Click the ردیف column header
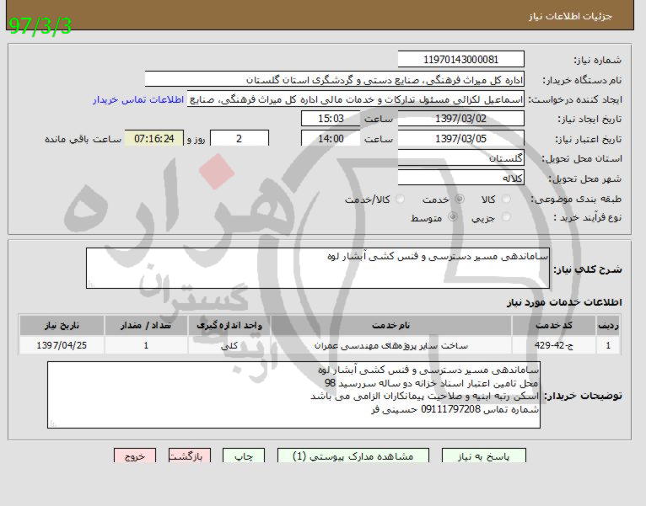This screenshot has height=506, width=646. click(608, 325)
